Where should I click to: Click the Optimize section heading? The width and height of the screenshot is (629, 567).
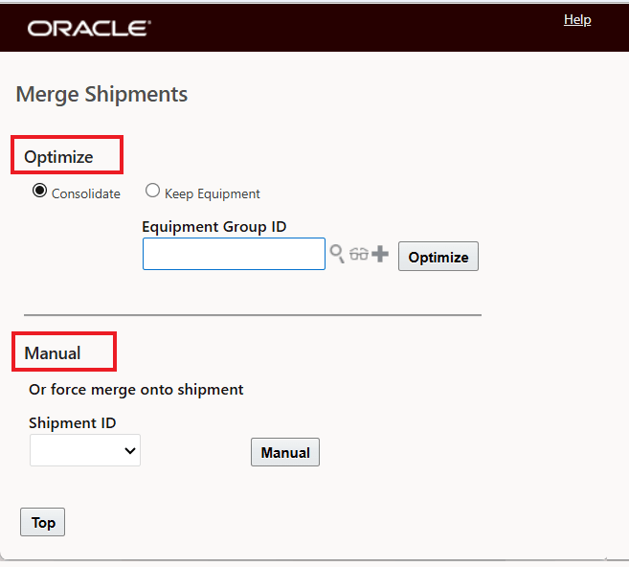click(58, 157)
